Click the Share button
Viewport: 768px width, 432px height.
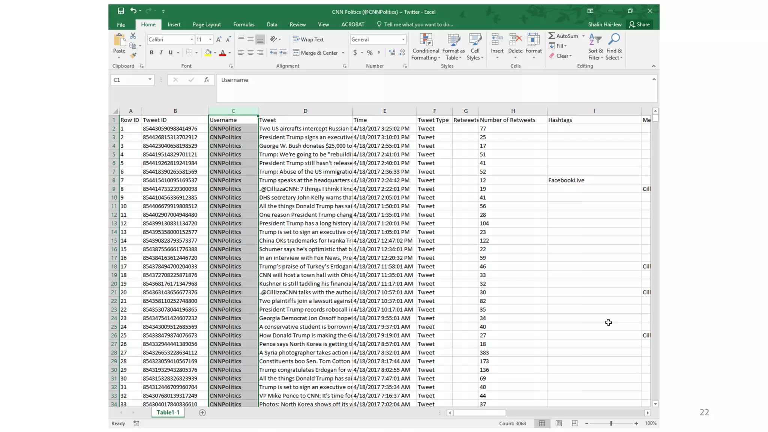(x=639, y=24)
